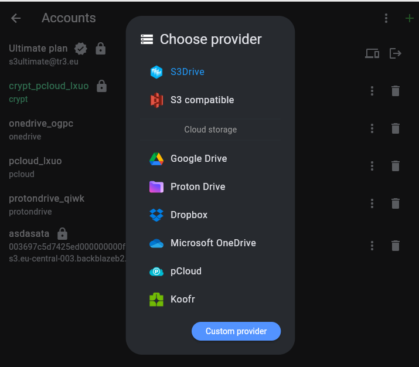Image resolution: width=419 pixels, height=367 pixels.
Task: Open options menu for onedrive_ogpc account
Action: click(x=372, y=128)
